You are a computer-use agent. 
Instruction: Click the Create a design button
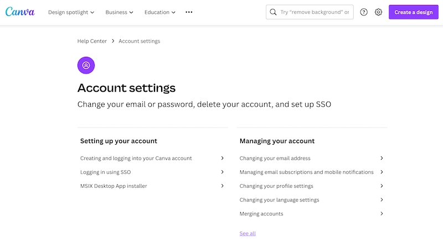coord(413,12)
